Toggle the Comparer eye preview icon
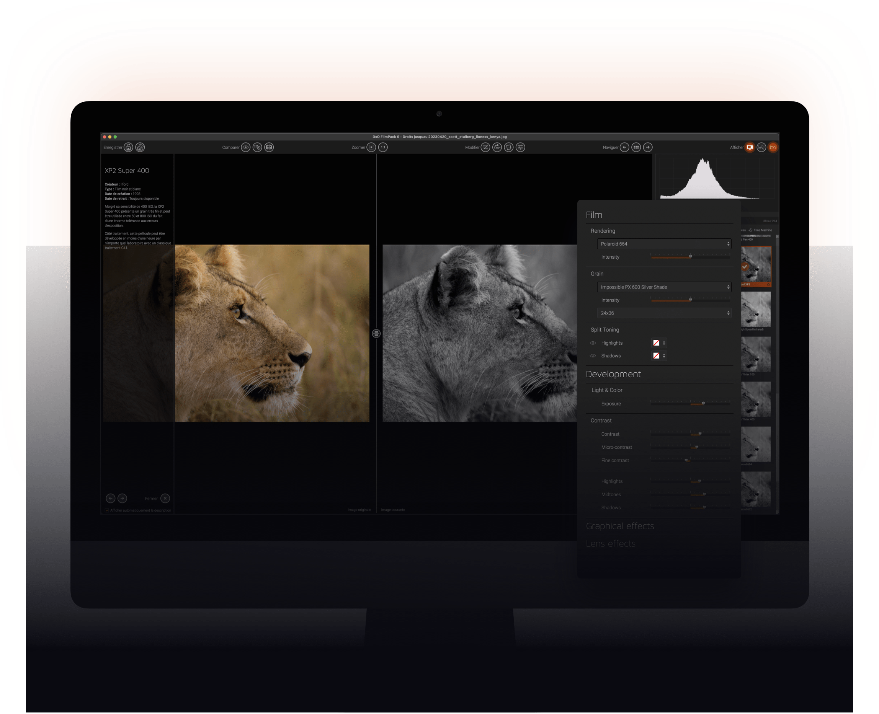 click(246, 147)
